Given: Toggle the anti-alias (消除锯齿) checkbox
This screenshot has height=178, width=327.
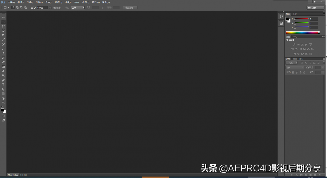Looking at the screenshot, I should pos(50,8).
